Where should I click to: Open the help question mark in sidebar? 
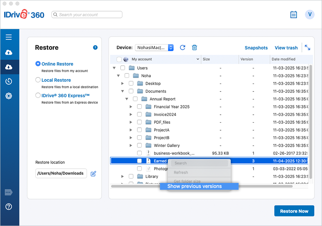[9, 207]
